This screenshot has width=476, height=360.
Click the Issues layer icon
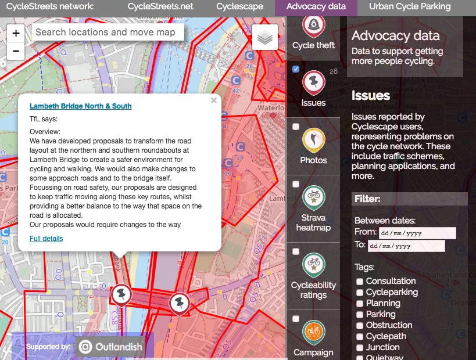pos(313,82)
